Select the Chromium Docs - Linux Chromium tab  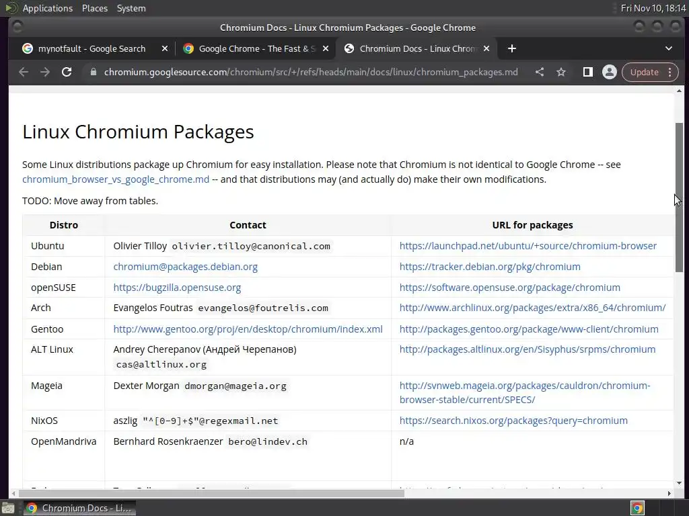417,48
